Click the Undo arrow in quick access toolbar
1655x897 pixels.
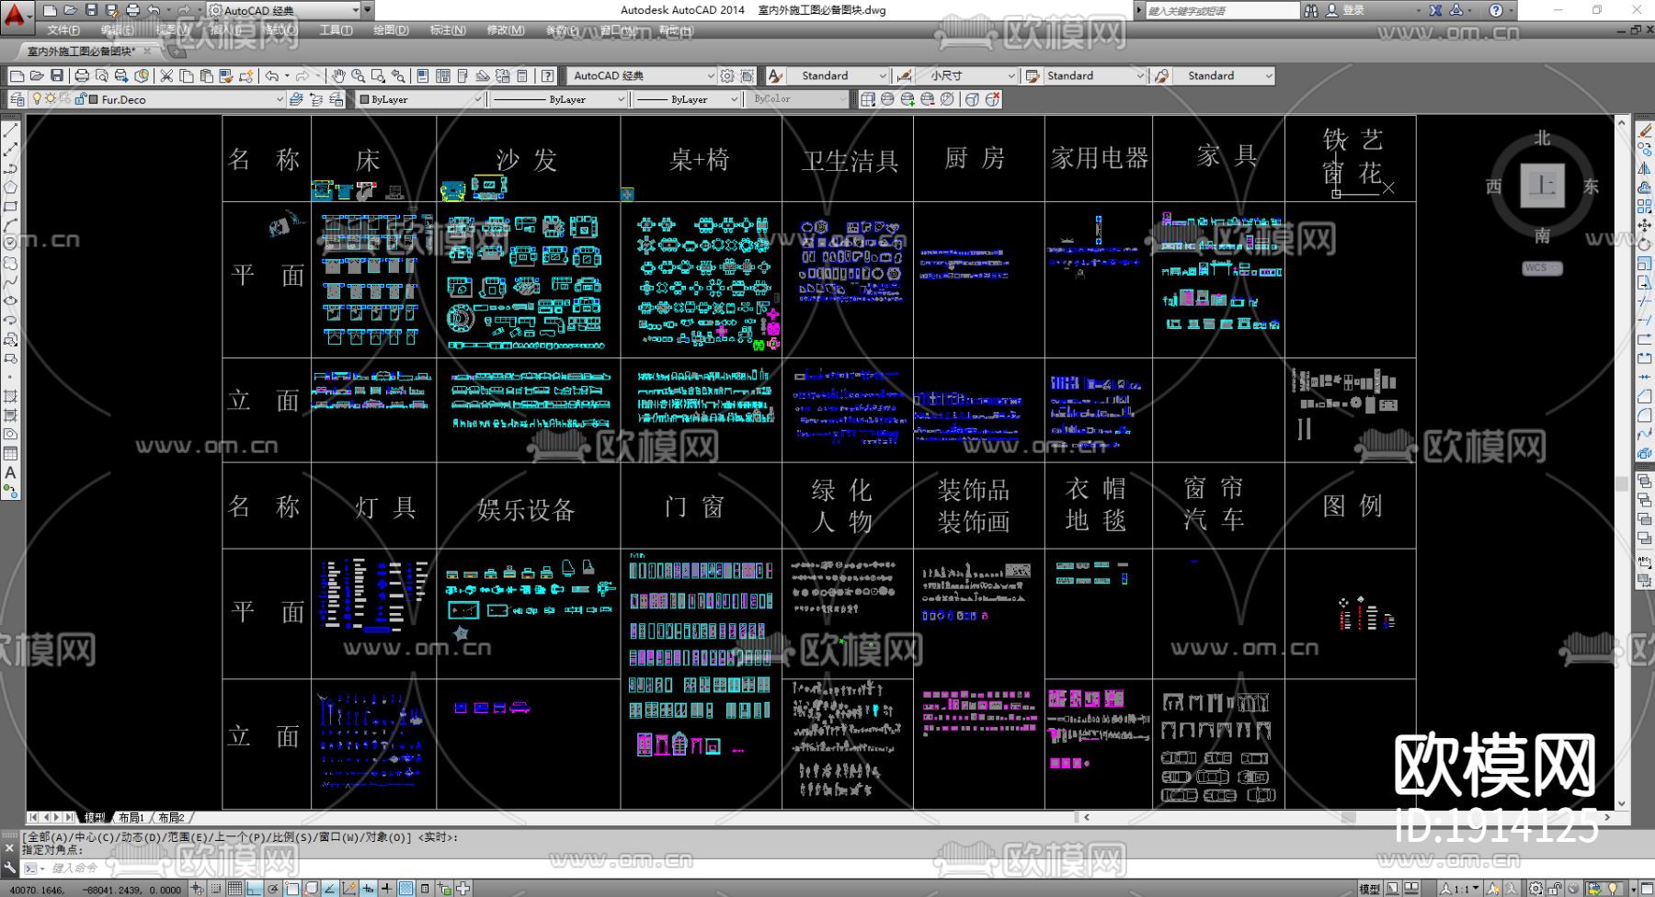point(154,10)
